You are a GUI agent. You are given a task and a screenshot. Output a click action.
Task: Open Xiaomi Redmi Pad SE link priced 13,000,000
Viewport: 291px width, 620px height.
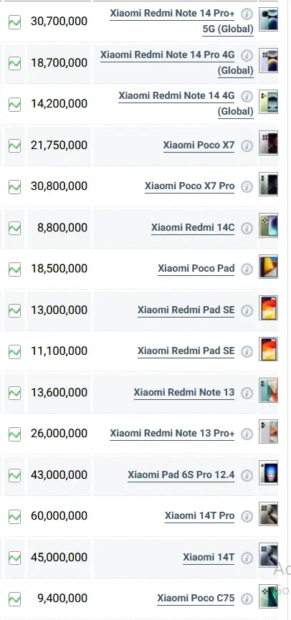[x=186, y=310]
